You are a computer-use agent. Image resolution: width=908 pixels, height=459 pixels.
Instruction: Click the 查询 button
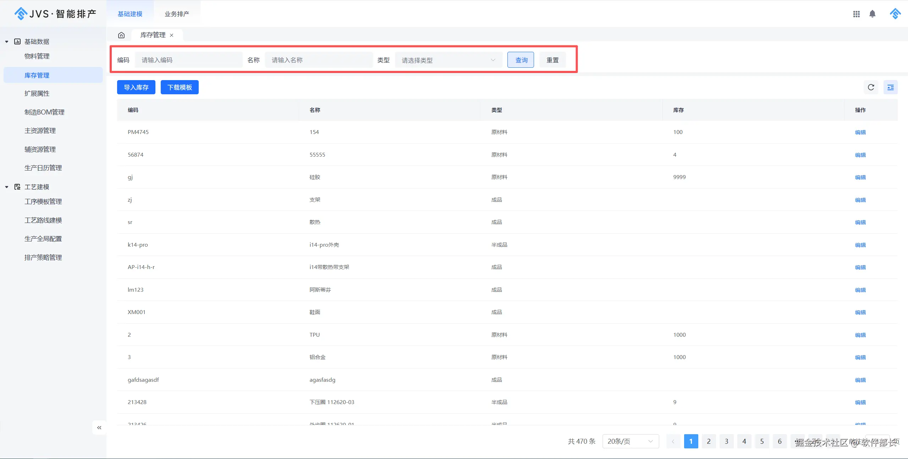click(x=521, y=60)
